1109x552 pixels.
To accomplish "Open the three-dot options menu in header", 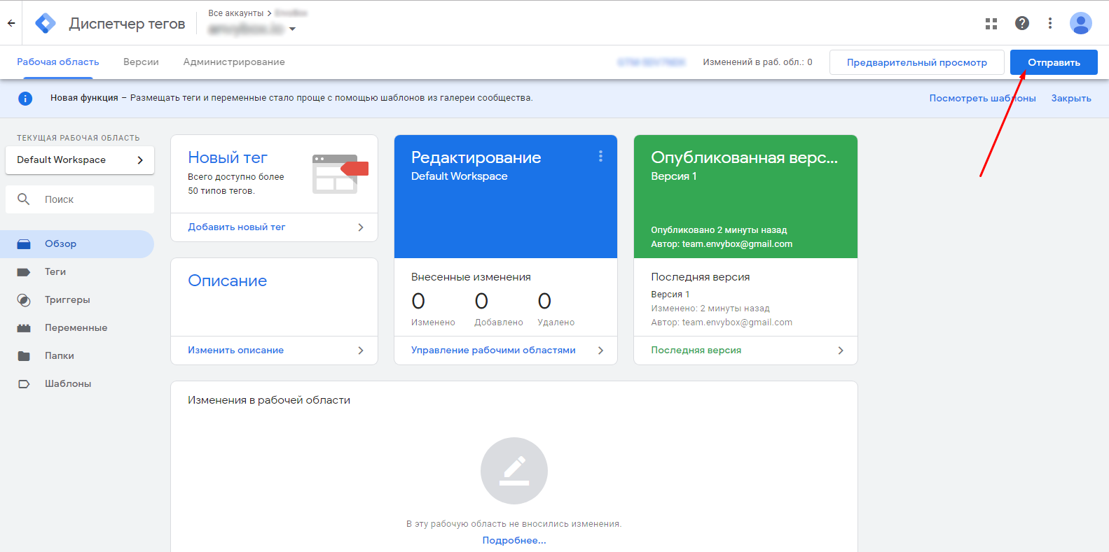I will pos(1049,23).
